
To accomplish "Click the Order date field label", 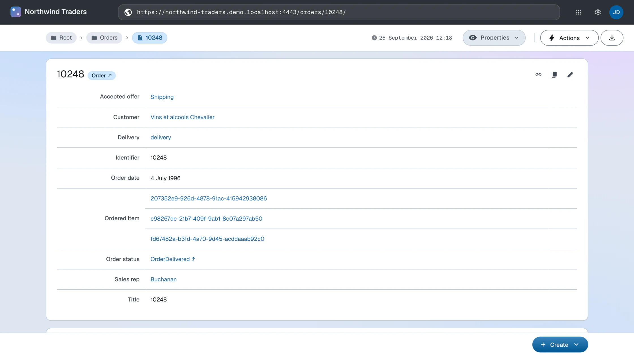I will coord(125,178).
